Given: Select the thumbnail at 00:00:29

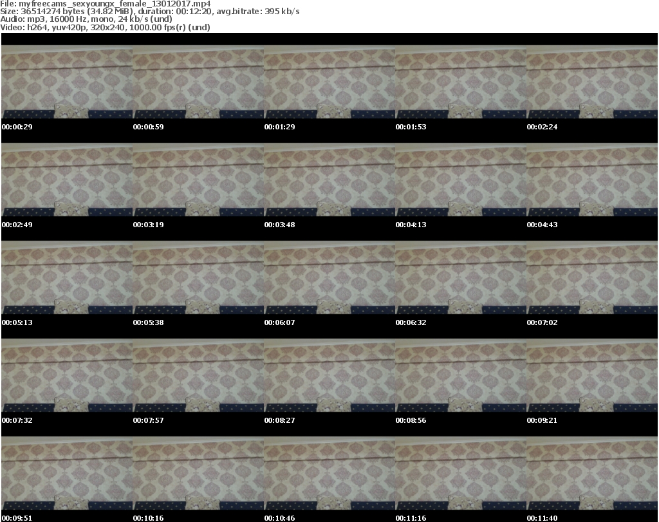Looking at the screenshot, I should tap(67, 82).
